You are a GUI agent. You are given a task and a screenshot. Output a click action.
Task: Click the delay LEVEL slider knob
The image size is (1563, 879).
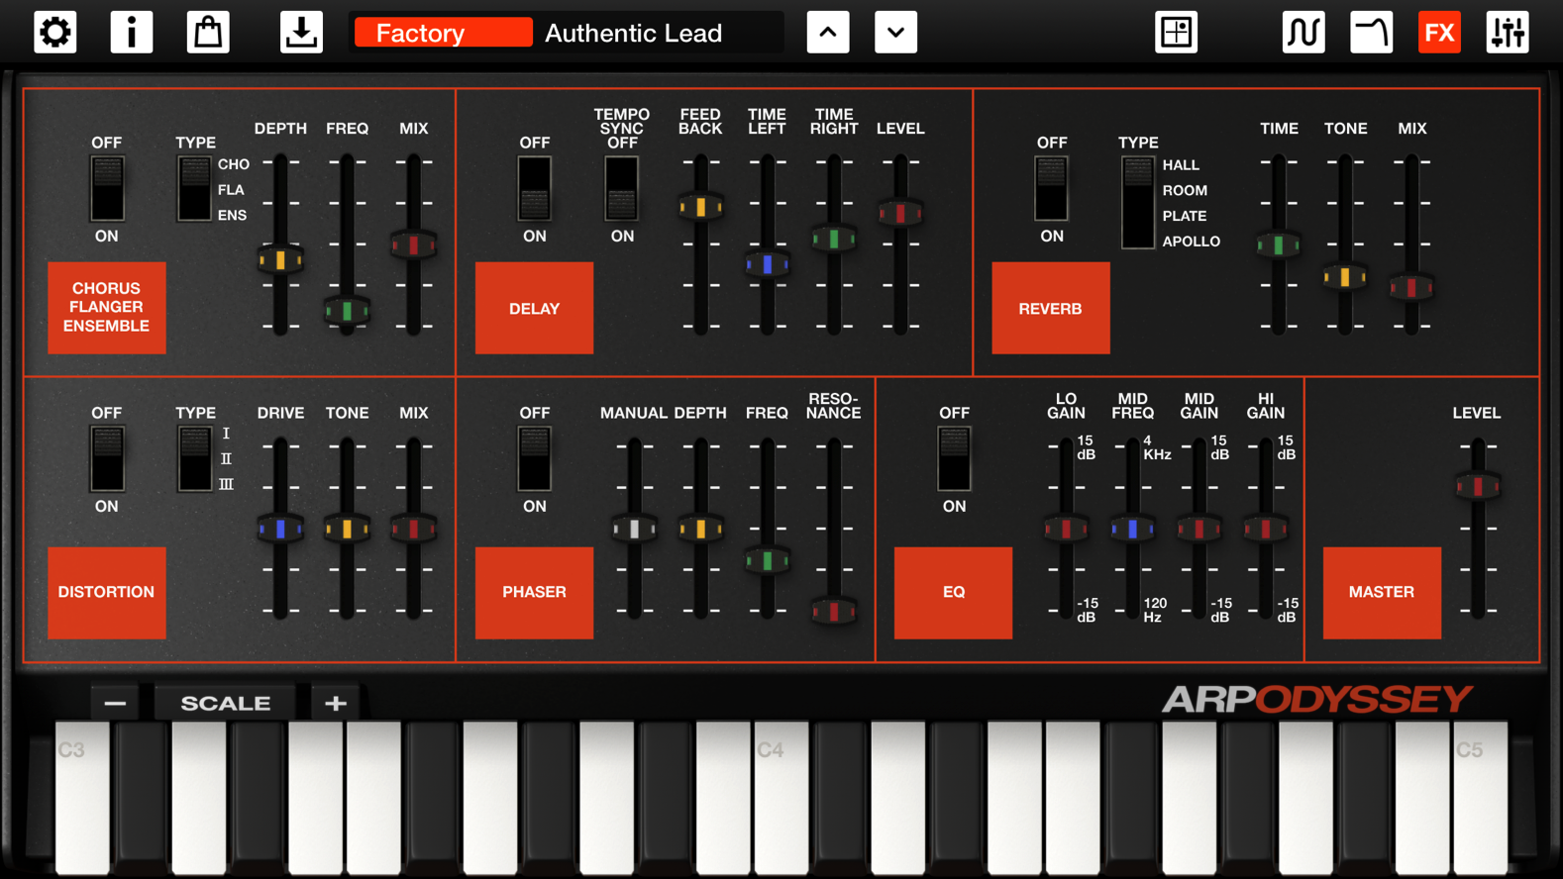(x=900, y=212)
